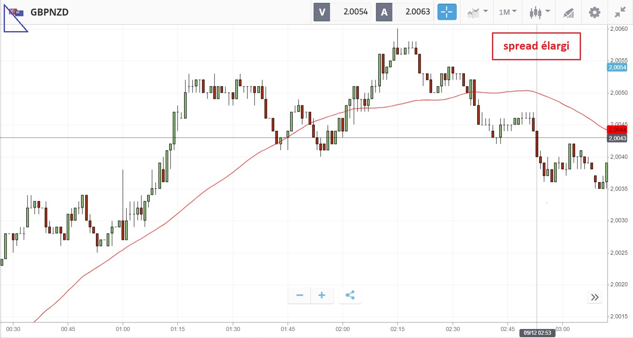Viewport: 633px width, 338px height.
Task: Toggle the blue crosshair tool
Action: coord(446,12)
